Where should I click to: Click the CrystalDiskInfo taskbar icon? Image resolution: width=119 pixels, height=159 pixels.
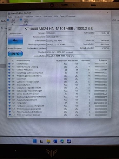(x=69, y=141)
